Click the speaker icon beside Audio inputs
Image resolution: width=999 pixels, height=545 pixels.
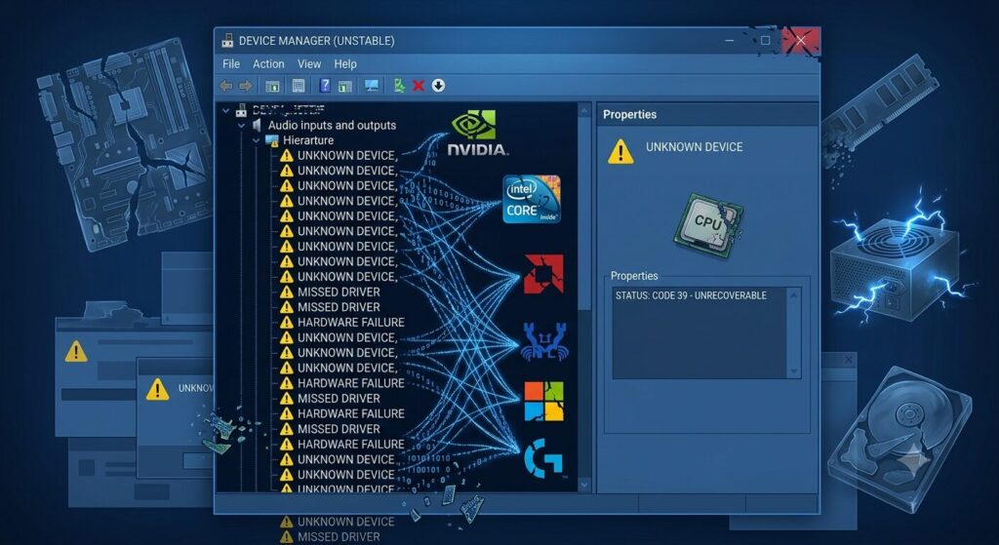point(257,125)
